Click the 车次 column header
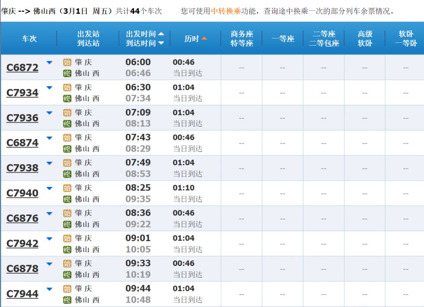Image resolution: width=424 pixels, height=307 pixels. point(29,39)
